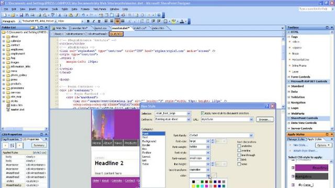This screenshot has width=335, height=188.
Task: Click the div tag item in Toolbox
Action: [296, 42]
